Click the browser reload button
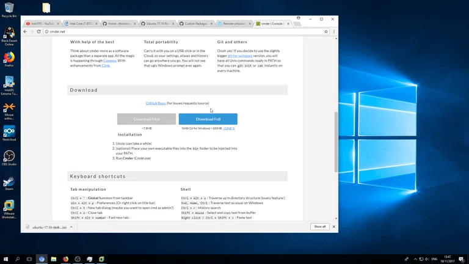The image size is (469, 264). coord(39,31)
